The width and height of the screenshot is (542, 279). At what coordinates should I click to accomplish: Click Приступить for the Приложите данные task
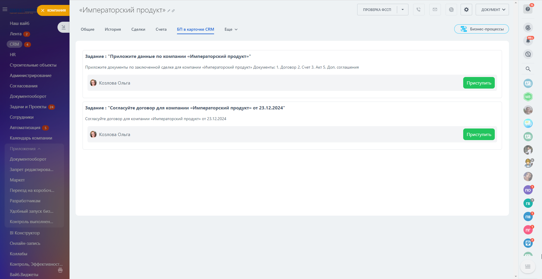[479, 83]
